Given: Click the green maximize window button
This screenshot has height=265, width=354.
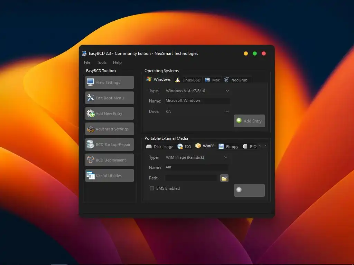Looking at the screenshot, I should pos(255,53).
